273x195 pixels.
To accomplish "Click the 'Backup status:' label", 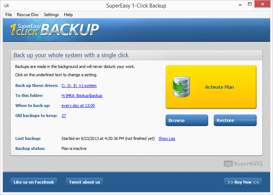I will click(x=30, y=148).
